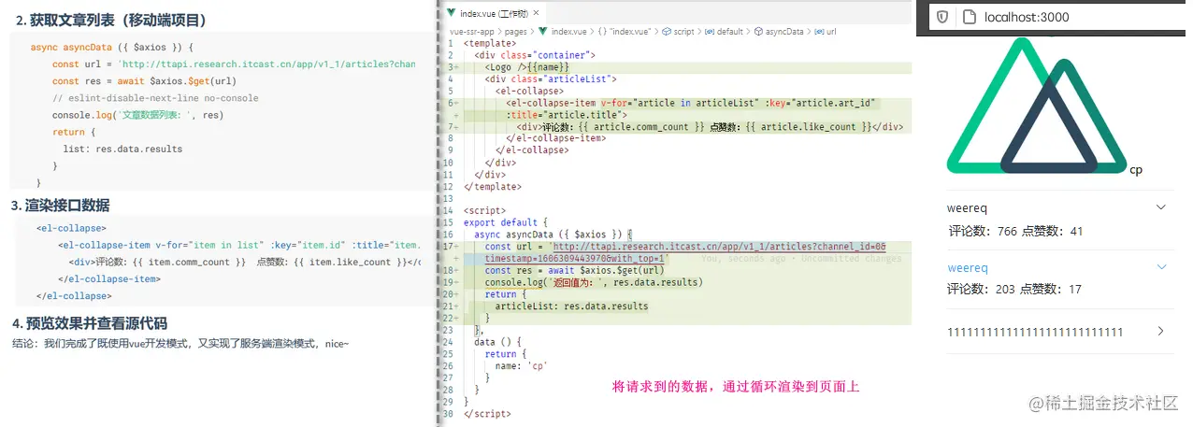Collapse the blue weereq item via its chevron

coord(1161,268)
